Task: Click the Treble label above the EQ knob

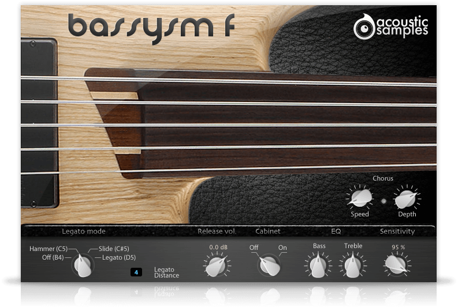Action: click(353, 246)
